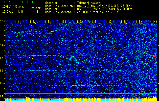Click the meteor echo trace after 1131
Viewport: 159px width, 101px height.
29,58
